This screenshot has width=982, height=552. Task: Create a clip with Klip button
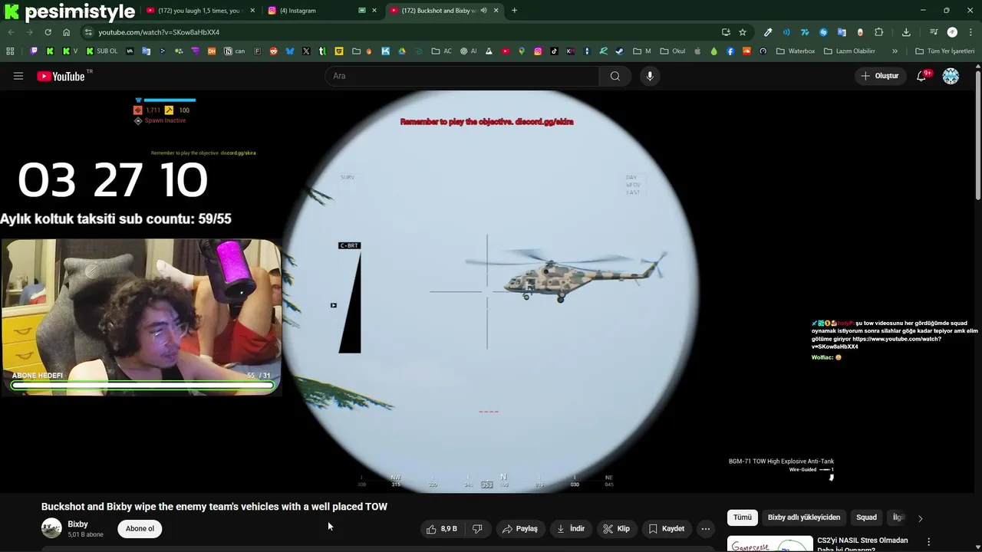point(617,528)
